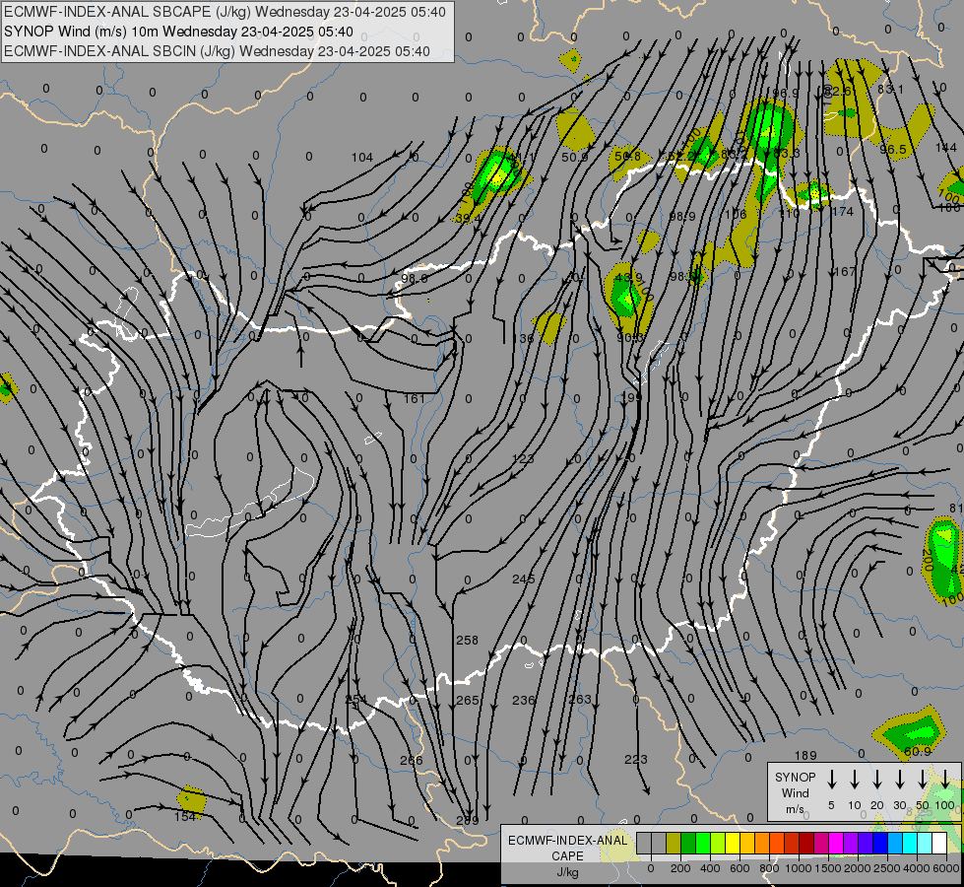Viewport: 964px width, 887px height.
Task: Click the SYNOP Wind 10m title line
Action: click(x=178, y=32)
